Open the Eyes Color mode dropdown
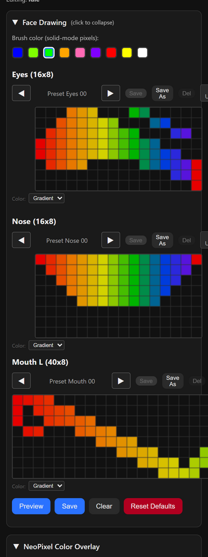Image resolution: width=208 pixels, height=557 pixels. click(46, 198)
